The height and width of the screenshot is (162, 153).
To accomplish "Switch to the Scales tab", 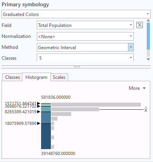I will (x=59, y=77).
